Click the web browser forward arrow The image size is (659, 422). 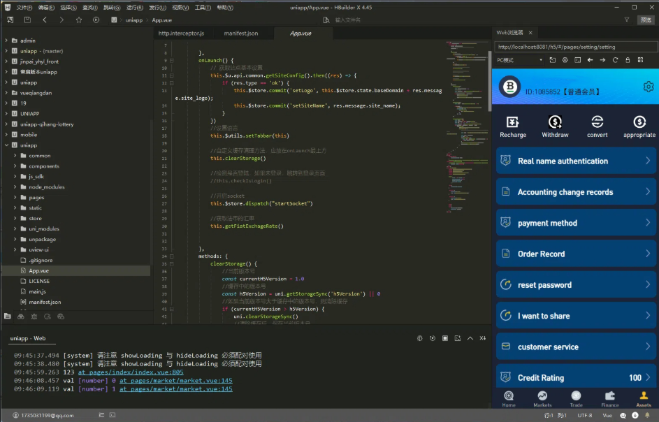pos(602,60)
